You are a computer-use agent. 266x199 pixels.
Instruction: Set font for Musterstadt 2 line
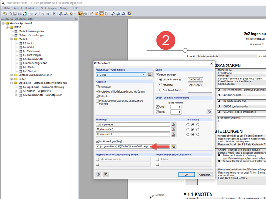pos(173,135)
